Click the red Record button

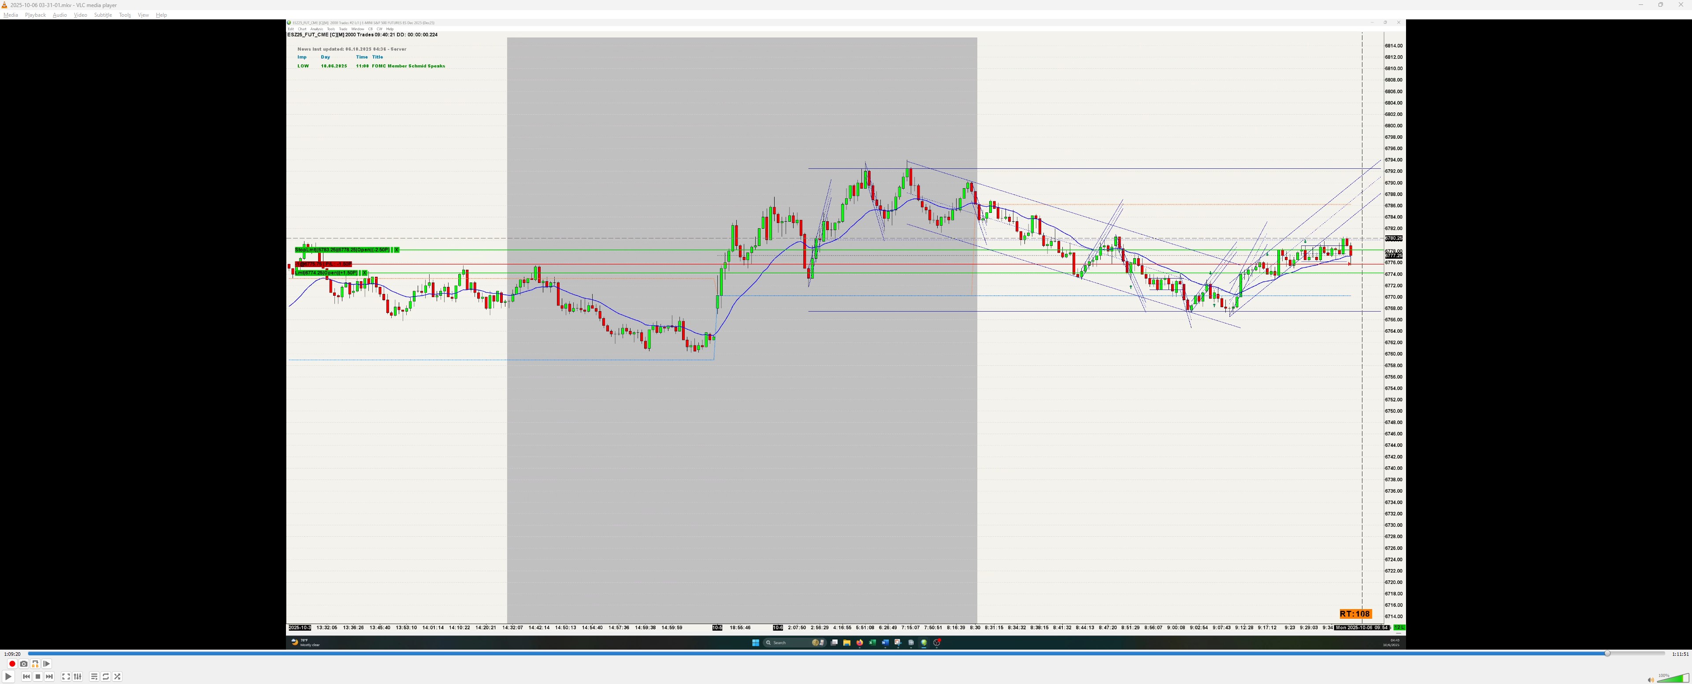(x=12, y=664)
